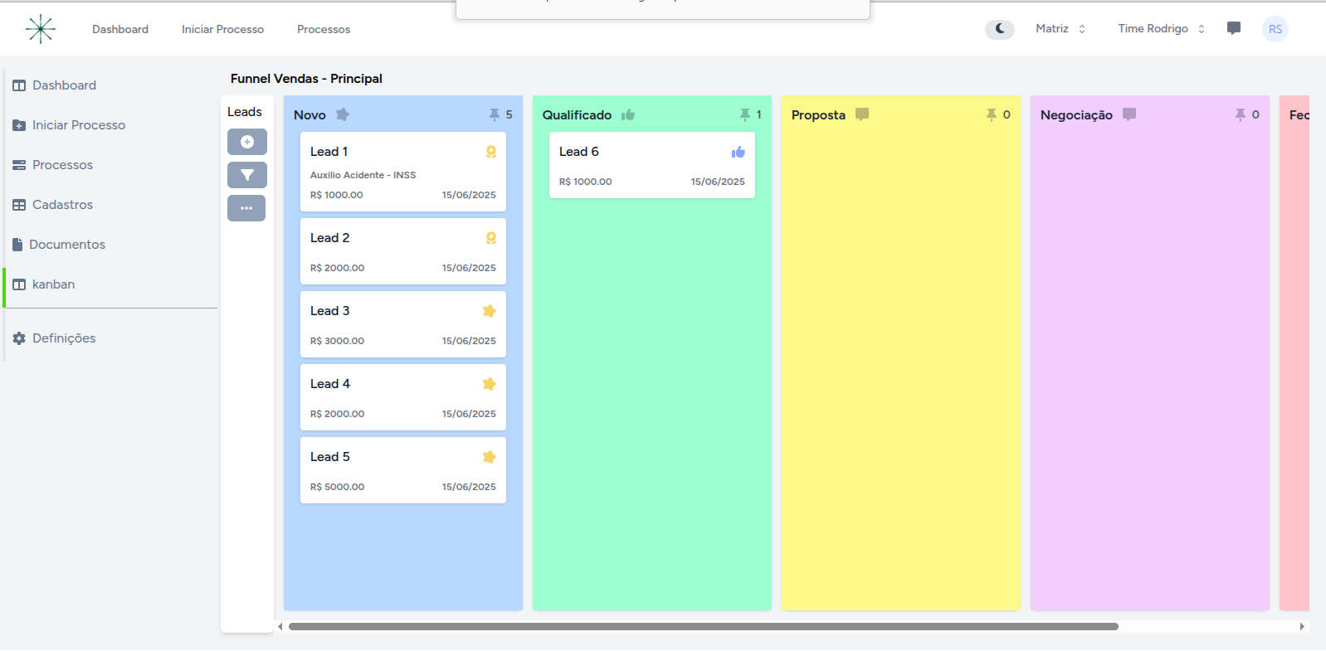Click the badge icon on Lead 3
Screen dimensions: 1326x651
(490, 311)
